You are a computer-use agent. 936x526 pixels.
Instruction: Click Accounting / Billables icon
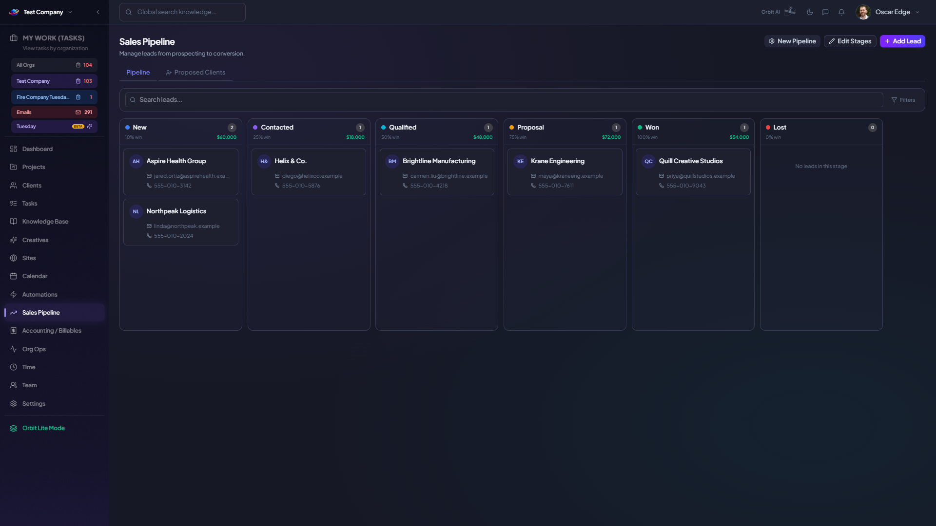click(14, 331)
